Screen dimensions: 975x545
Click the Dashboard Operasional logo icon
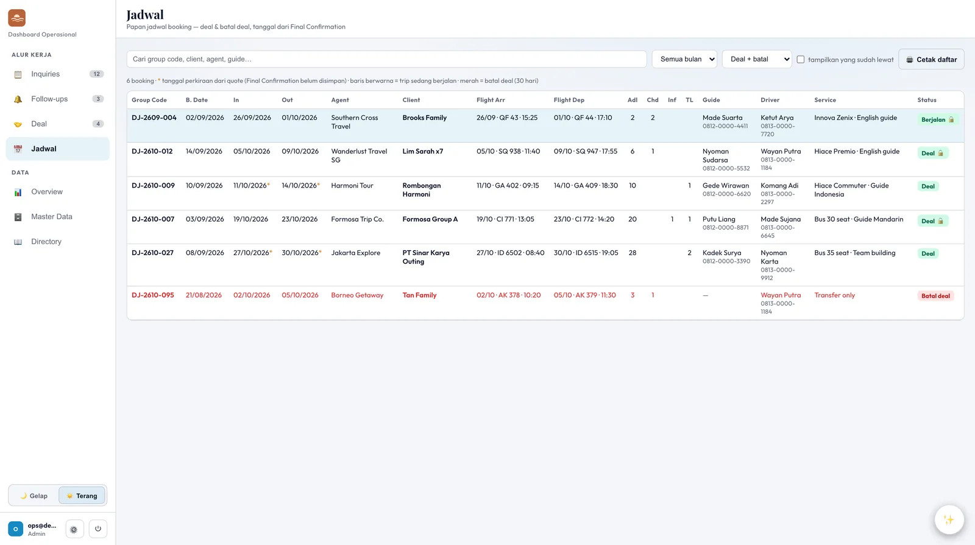click(x=16, y=18)
